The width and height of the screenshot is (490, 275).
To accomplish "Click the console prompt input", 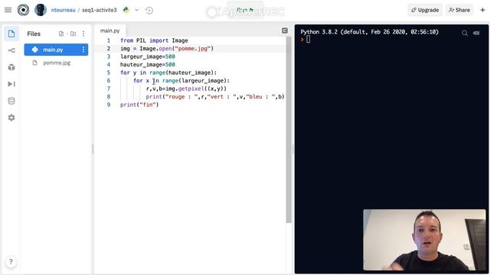I will pos(309,39).
